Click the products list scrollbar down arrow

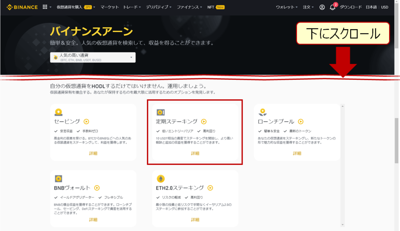[x=343, y=225]
